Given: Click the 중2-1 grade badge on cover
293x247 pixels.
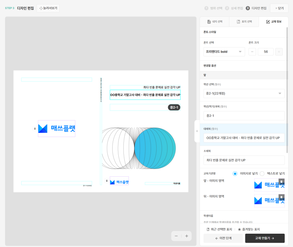Looking at the screenshot, I should (x=174, y=107).
